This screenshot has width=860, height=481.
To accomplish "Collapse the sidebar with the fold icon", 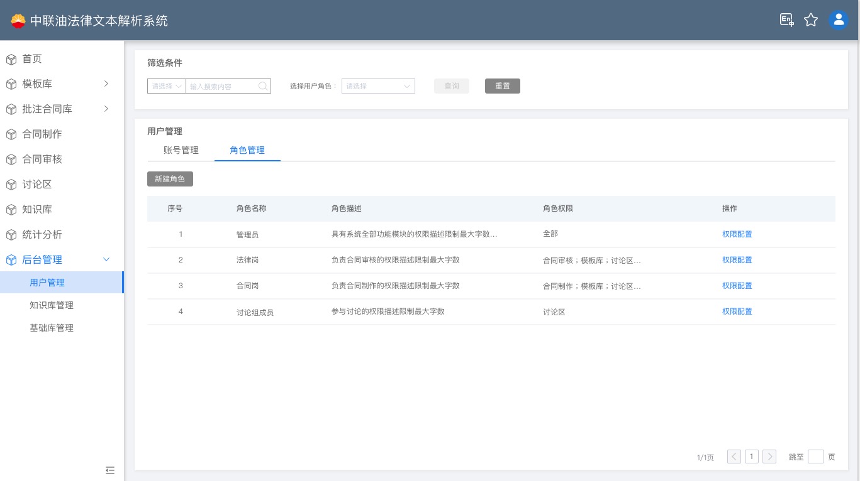I will pos(110,470).
